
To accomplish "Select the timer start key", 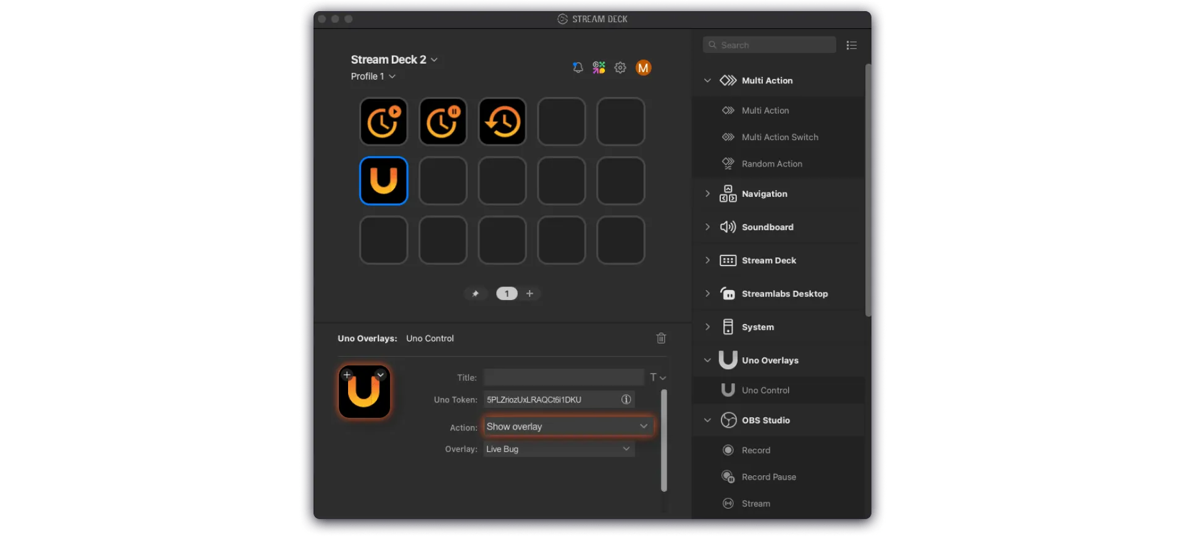I will pos(383,122).
